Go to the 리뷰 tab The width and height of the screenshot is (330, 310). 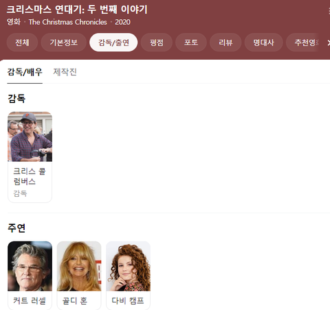(225, 43)
